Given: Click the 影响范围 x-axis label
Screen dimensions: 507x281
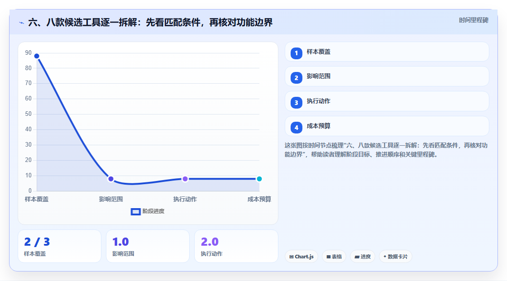Looking at the screenshot, I should [x=111, y=199].
